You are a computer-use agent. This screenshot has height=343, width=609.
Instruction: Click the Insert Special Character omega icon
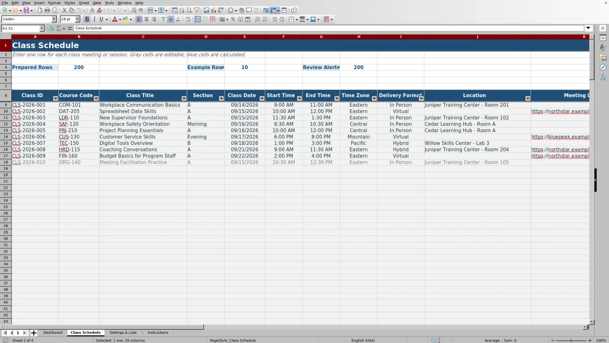[x=230, y=10]
